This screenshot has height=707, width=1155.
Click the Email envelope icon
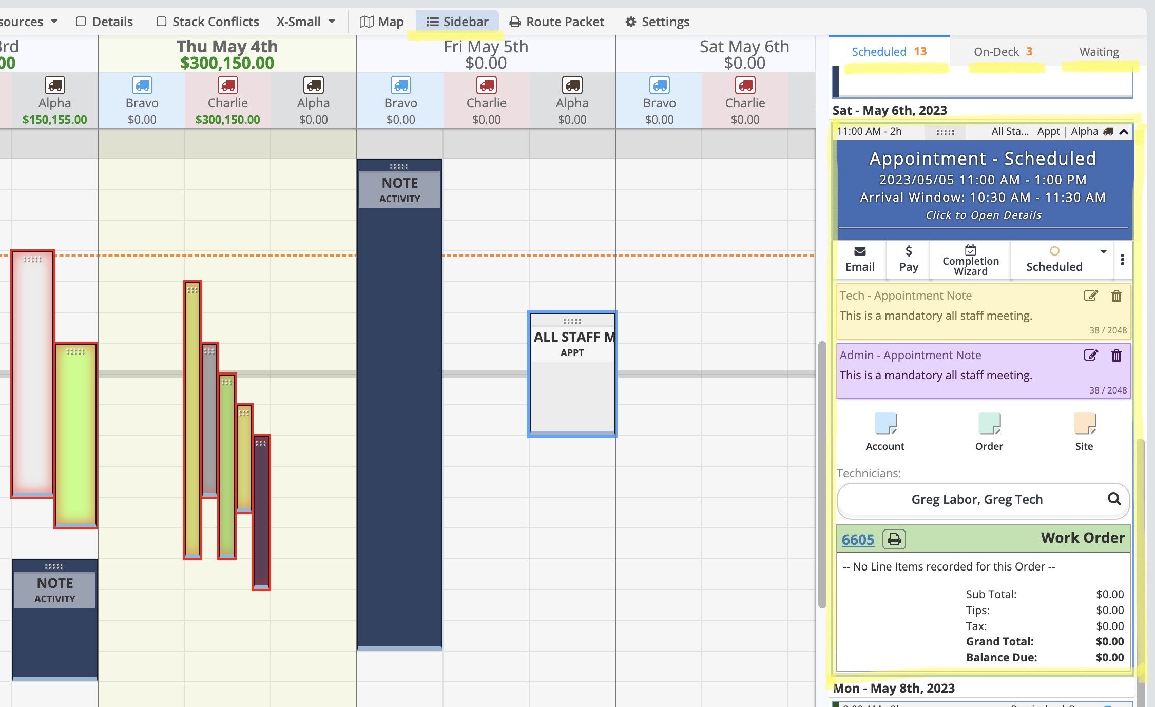[860, 251]
